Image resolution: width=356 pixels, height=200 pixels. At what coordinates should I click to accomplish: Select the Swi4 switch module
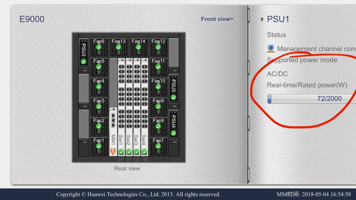pos(144,107)
